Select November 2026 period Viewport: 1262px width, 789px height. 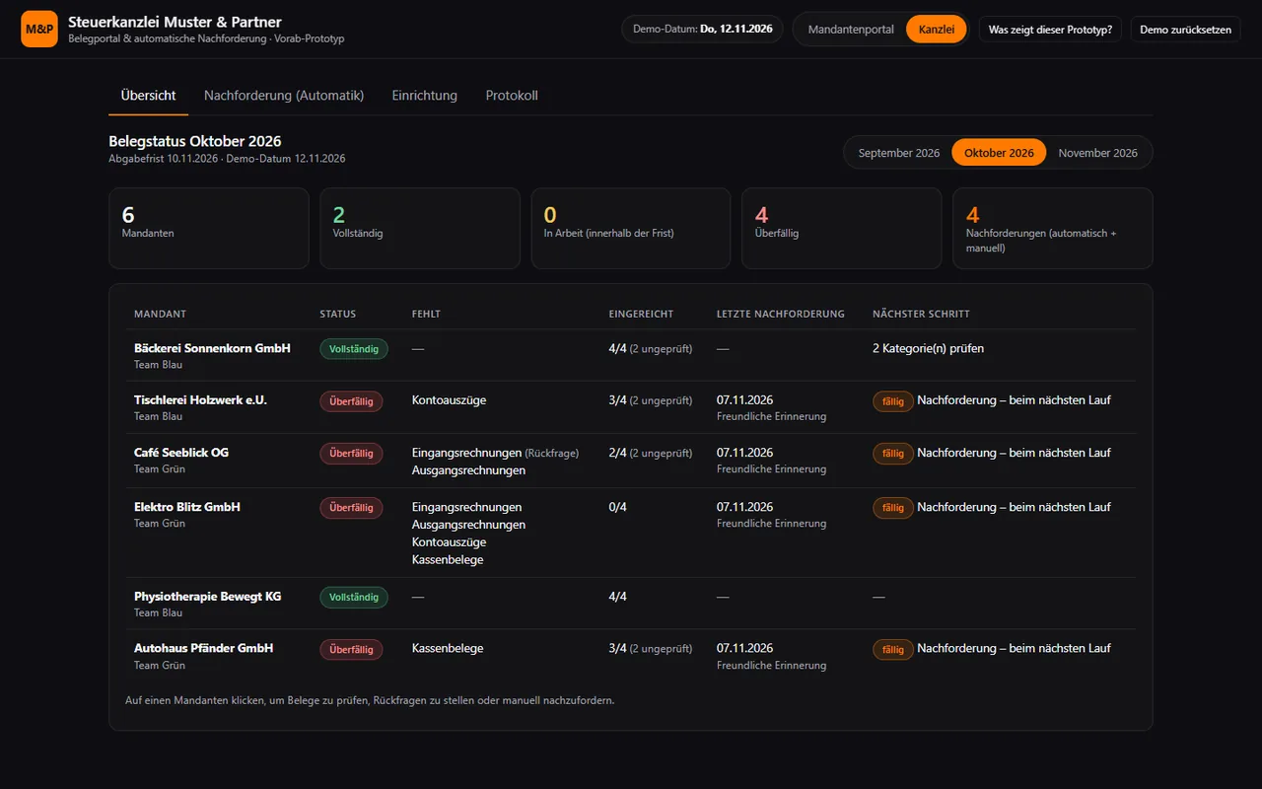1097,153
